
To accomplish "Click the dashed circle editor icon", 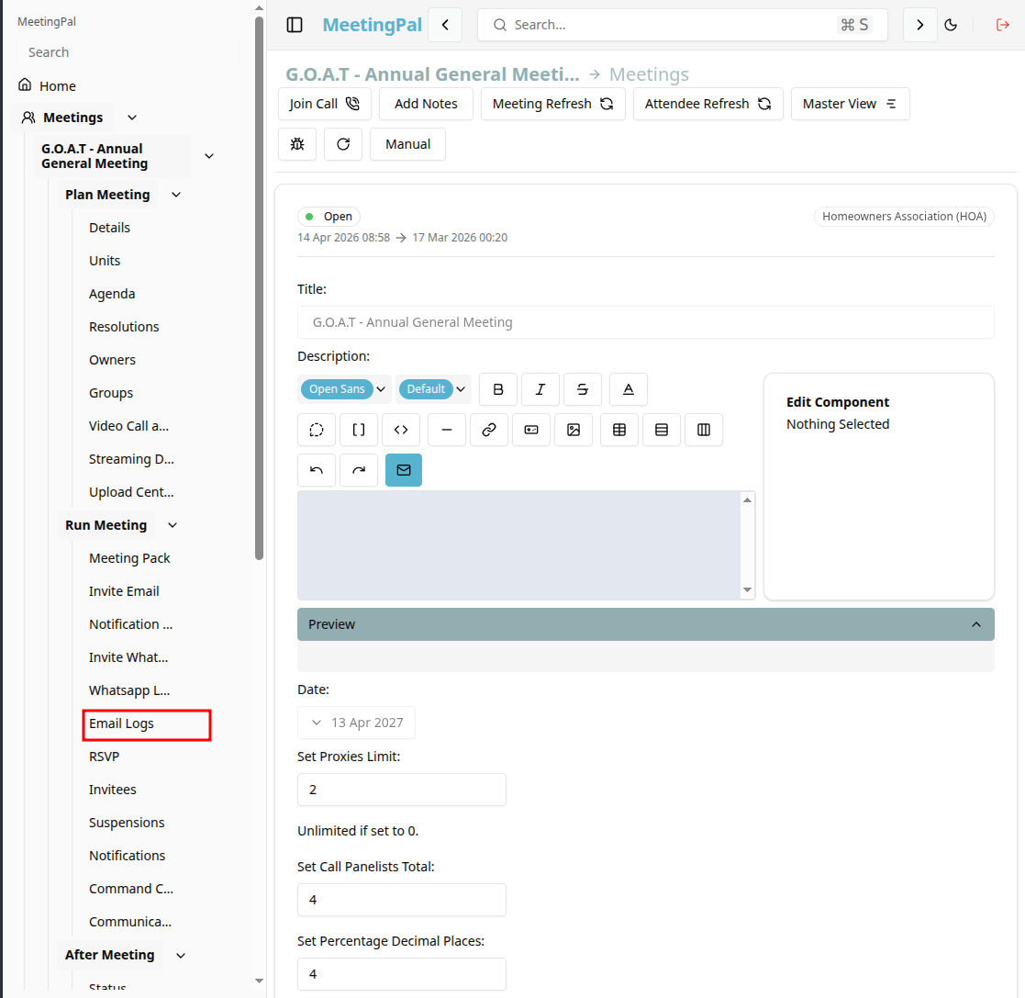I will [x=317, y=430].
